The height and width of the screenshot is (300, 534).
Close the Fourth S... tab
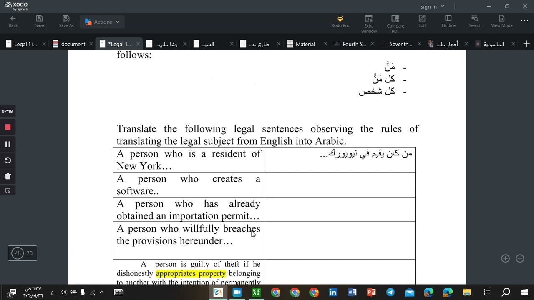tap(373, 44)
